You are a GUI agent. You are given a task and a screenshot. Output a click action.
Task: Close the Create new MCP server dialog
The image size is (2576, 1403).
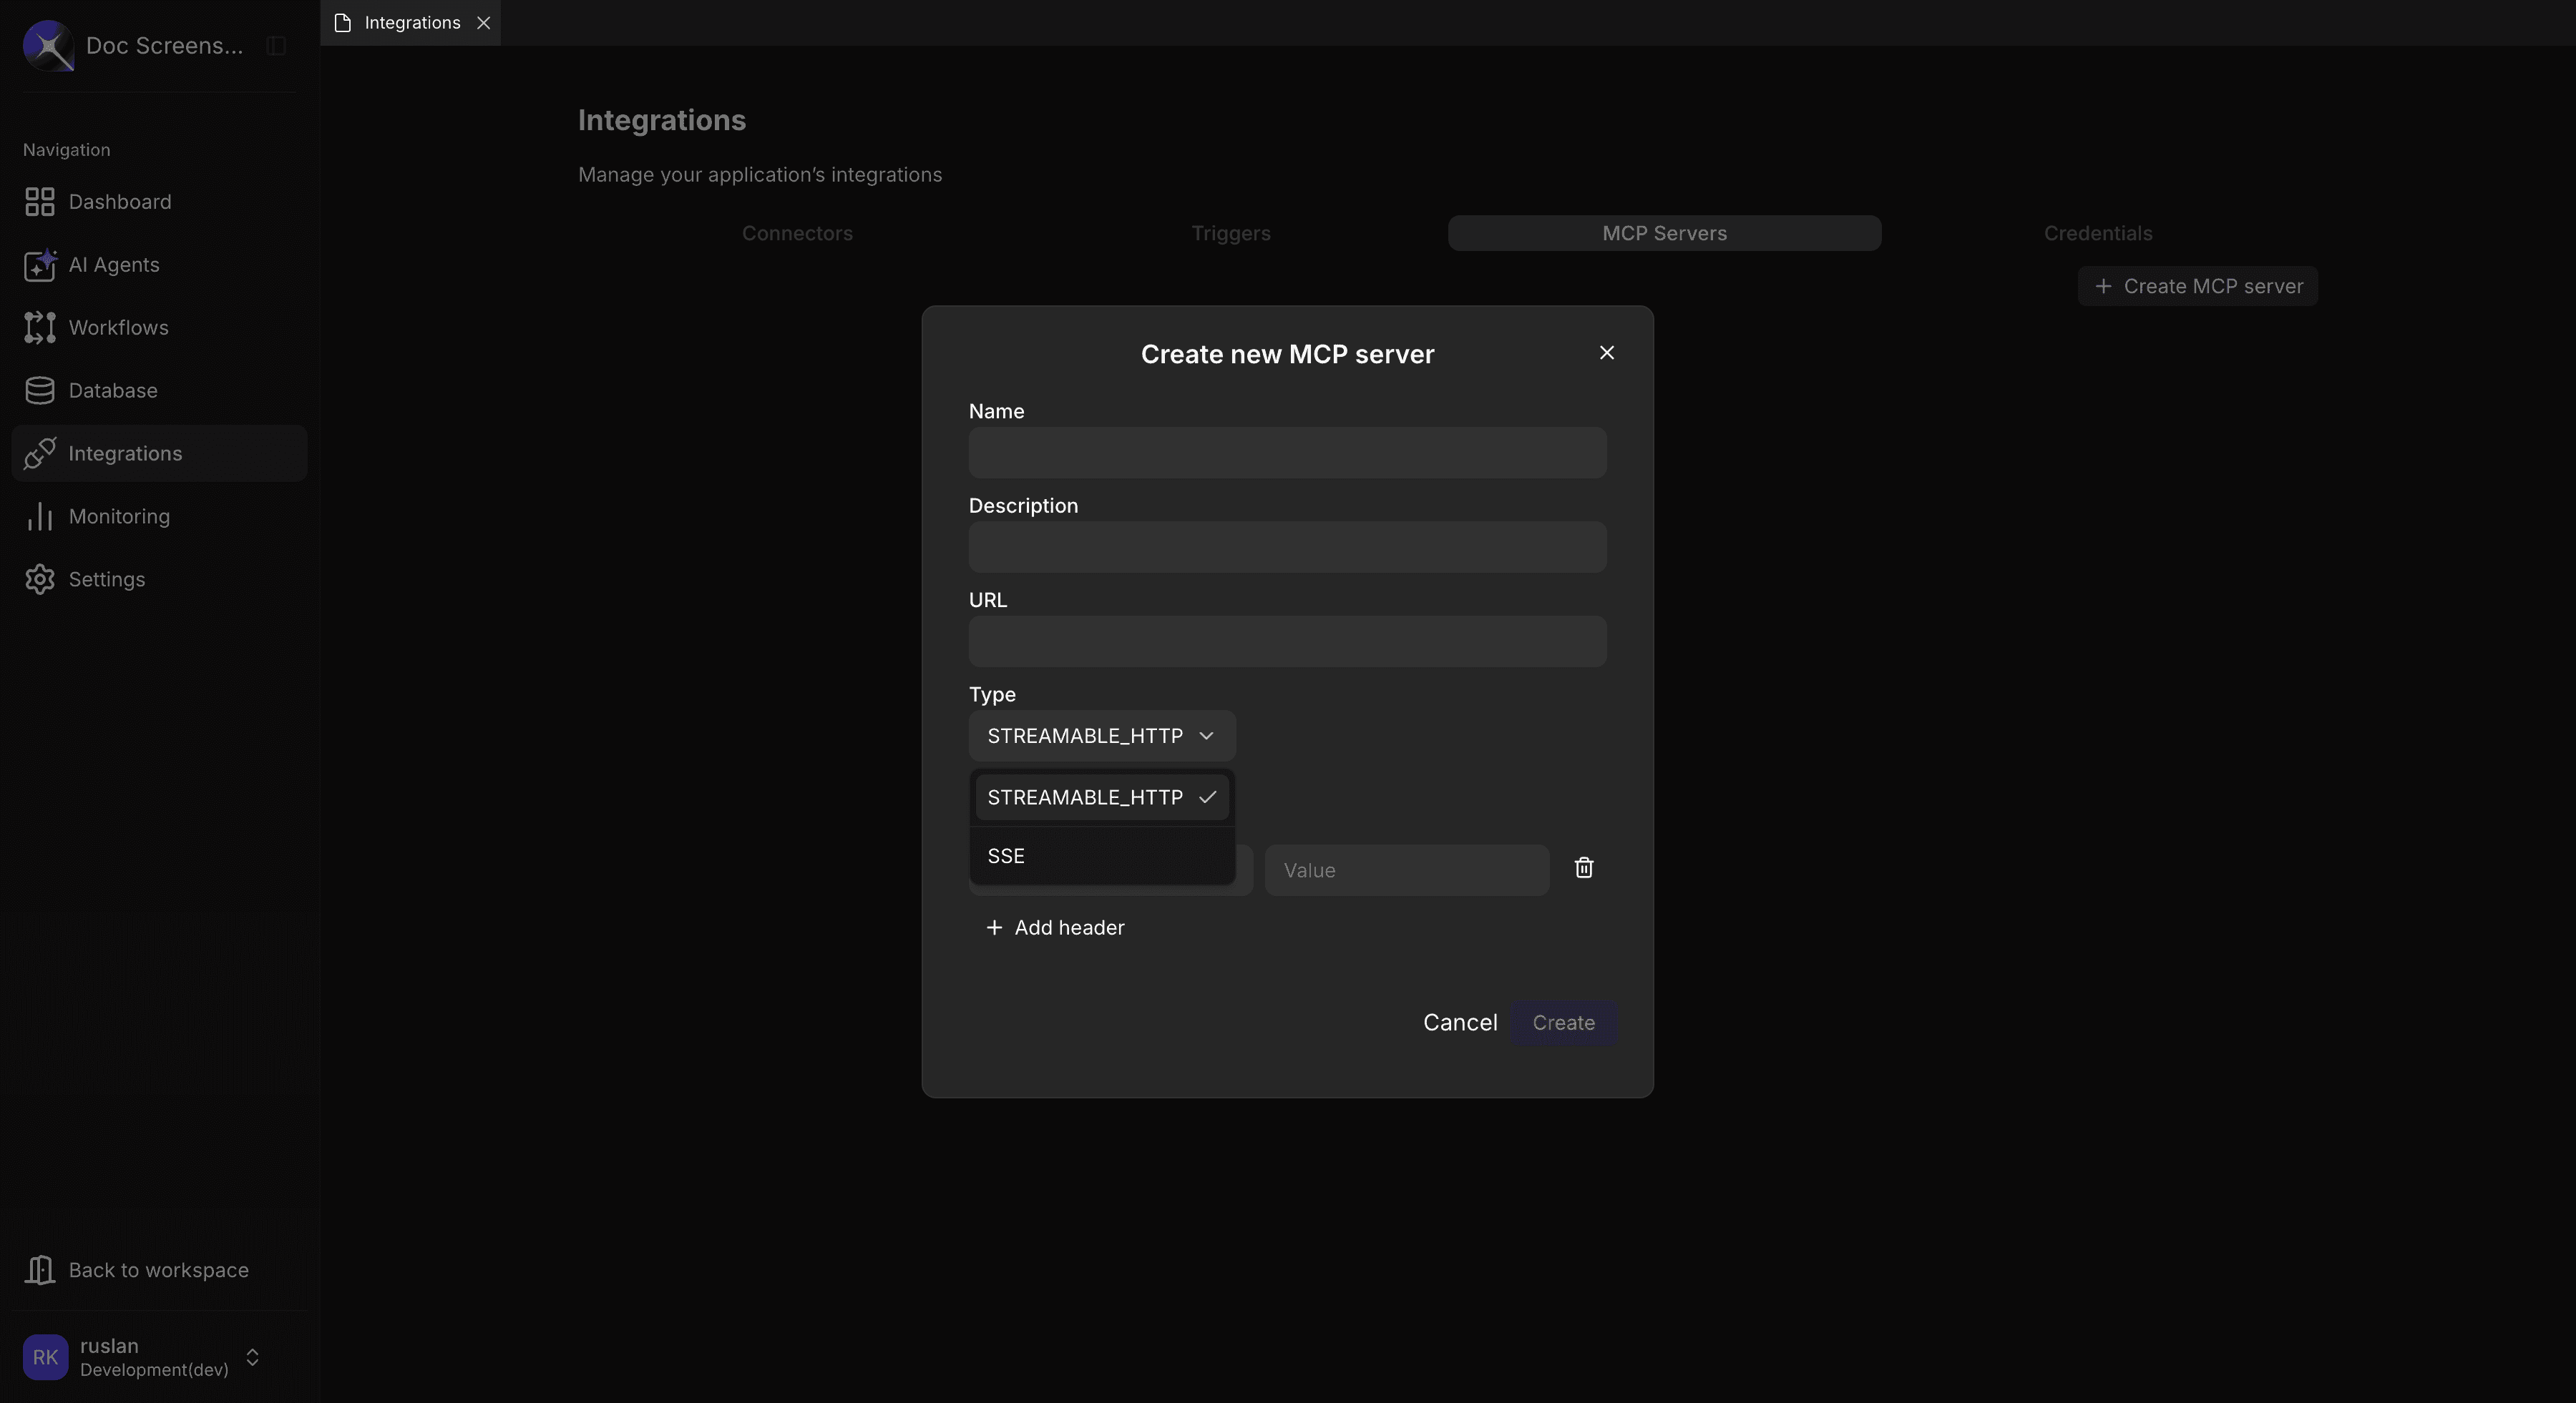coord(1607,352)
